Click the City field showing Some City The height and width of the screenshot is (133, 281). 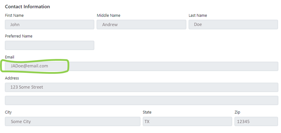(x=73, y=121)
